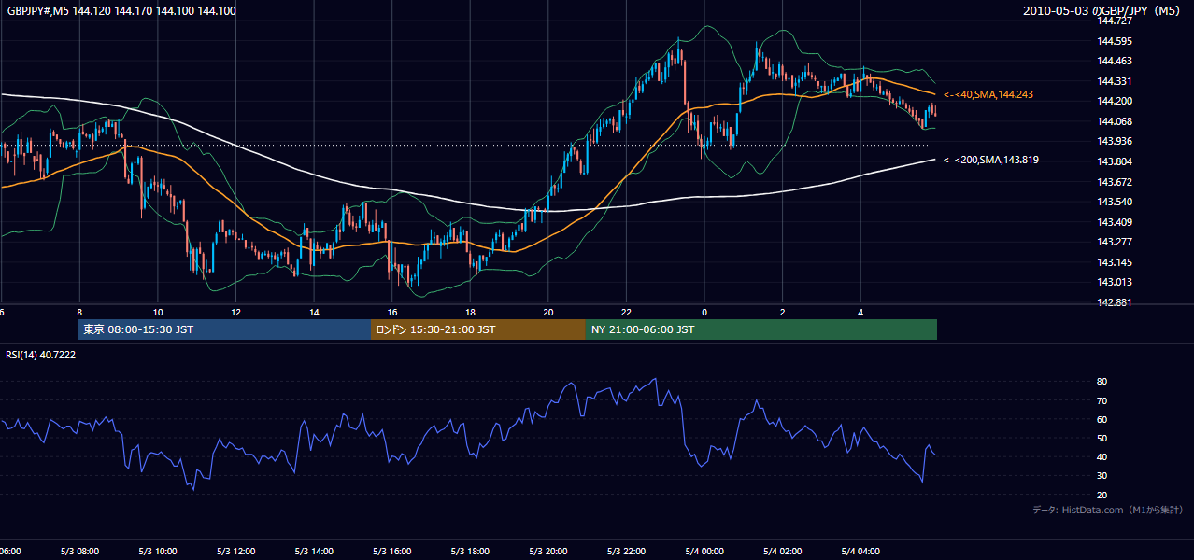Click price level 144.727 on the axis
The width and height of the screenshot is (1194, 560).
1115,21
